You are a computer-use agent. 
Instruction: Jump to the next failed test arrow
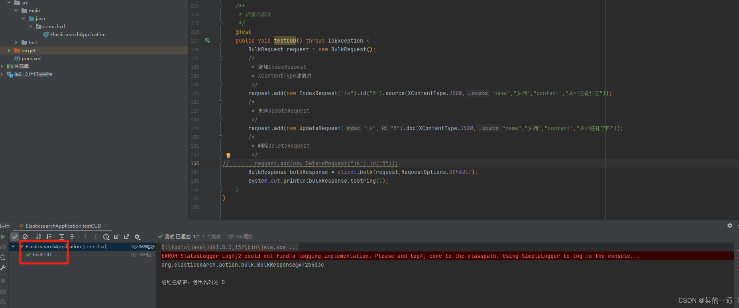click(x=96, y=237)
